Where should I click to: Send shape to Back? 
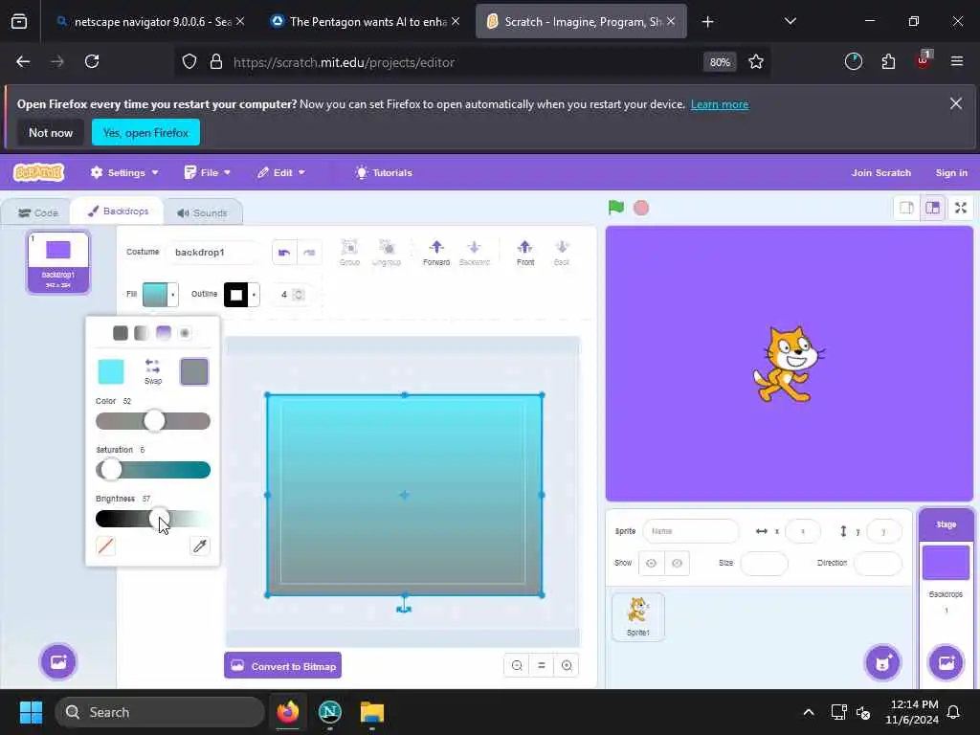561,253
